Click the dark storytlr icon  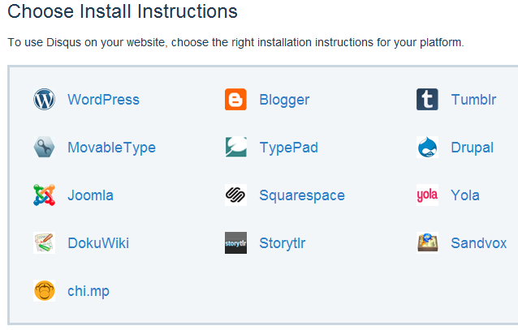click(x=235, y=243)
